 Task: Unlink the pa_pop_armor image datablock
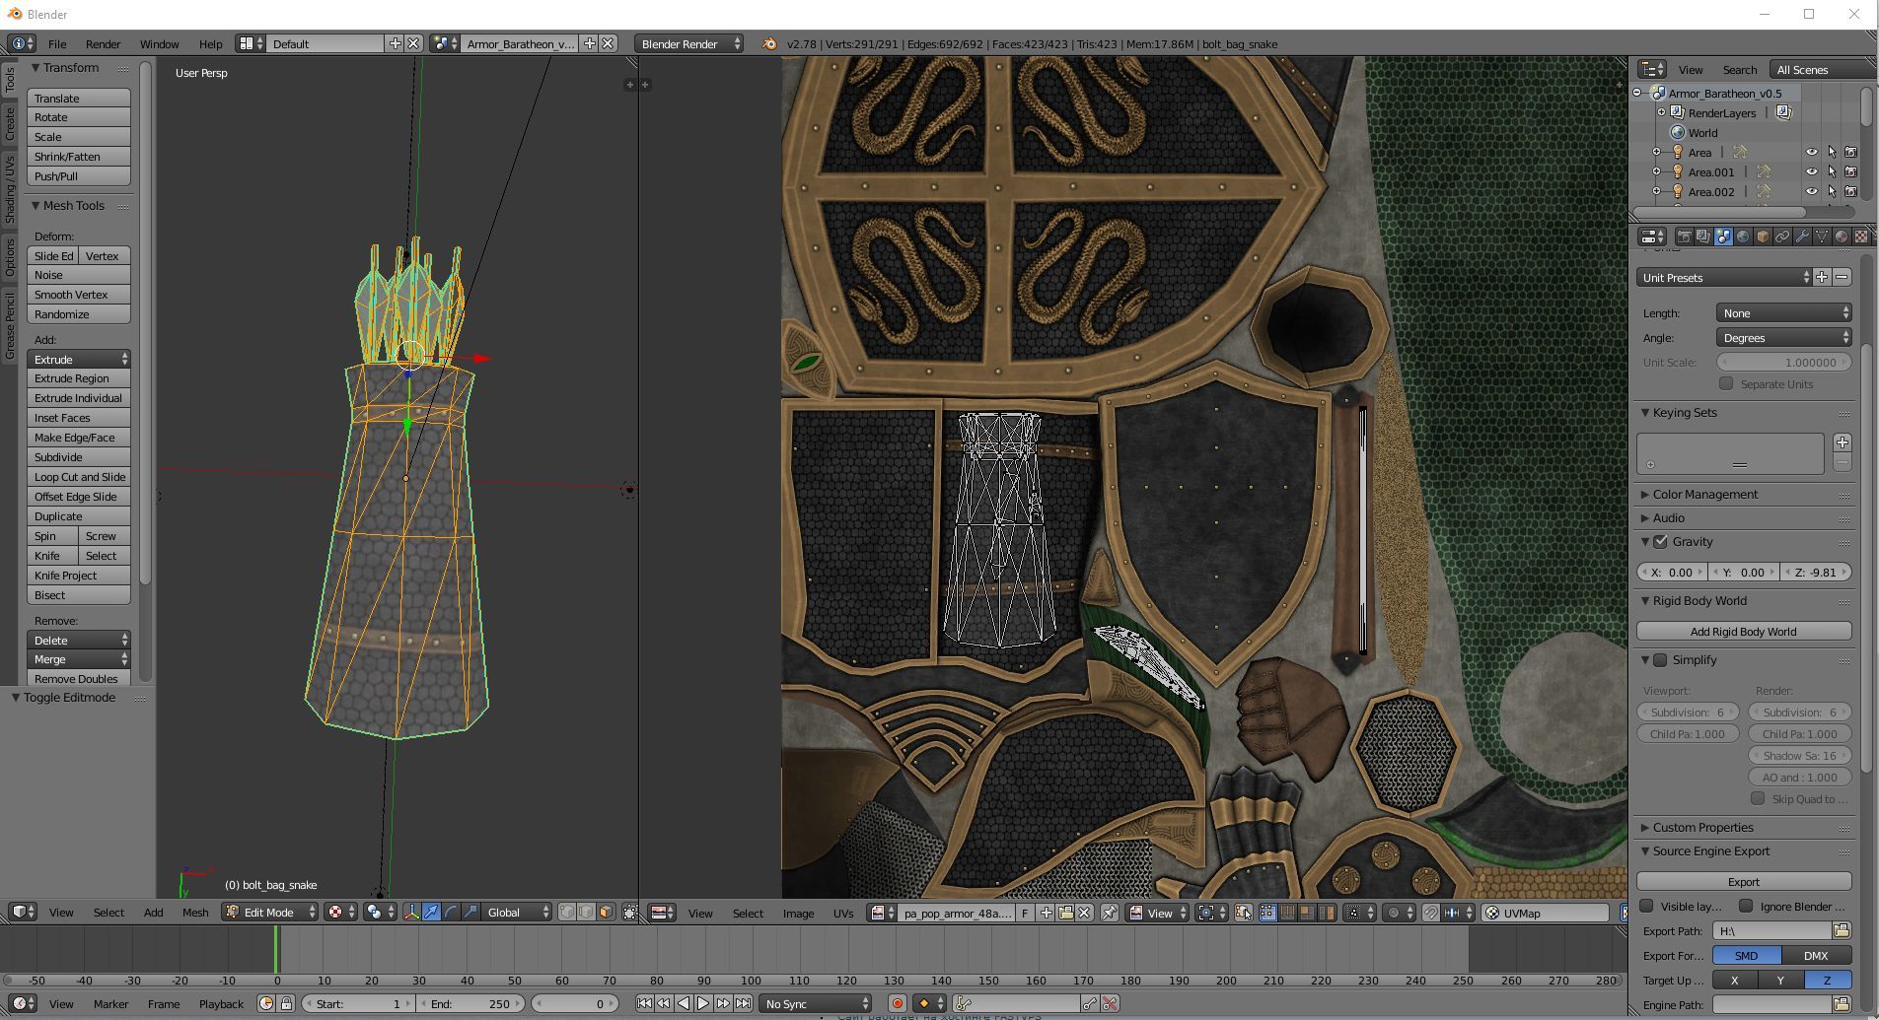click(1084, 913)
